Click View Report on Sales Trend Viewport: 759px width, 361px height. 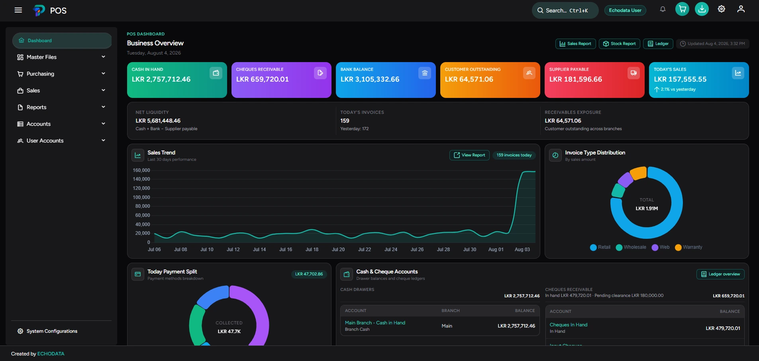[469, 155]
